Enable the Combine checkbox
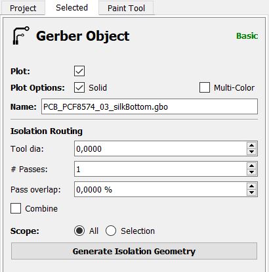Image resolution: width=269 pixels, height=272 pixels. point(16,208)
